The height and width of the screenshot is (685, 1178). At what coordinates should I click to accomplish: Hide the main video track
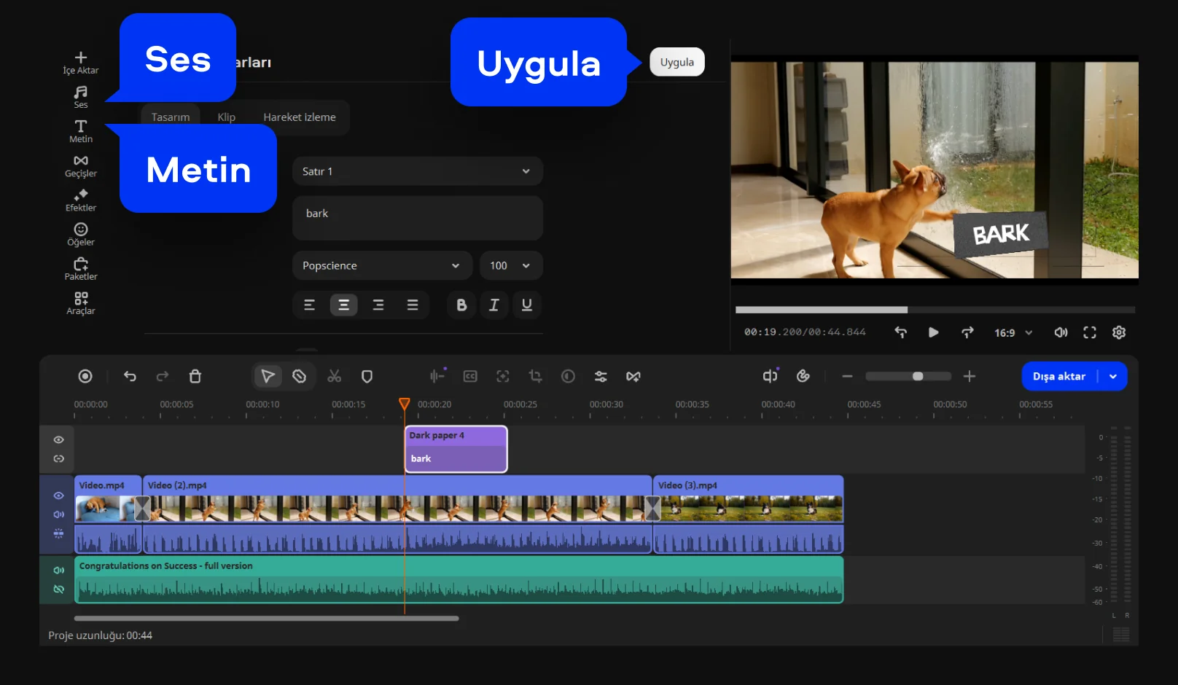click(59, 496)
